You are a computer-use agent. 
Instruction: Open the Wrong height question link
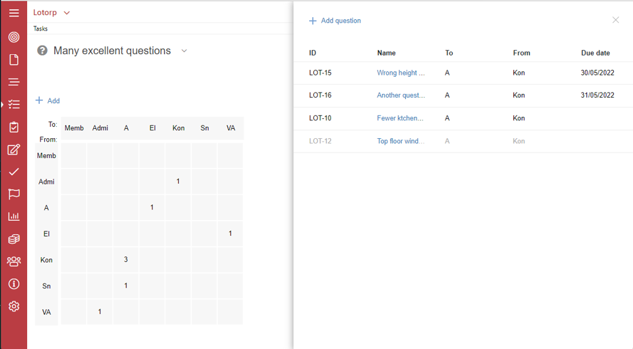tap(401, 73)
